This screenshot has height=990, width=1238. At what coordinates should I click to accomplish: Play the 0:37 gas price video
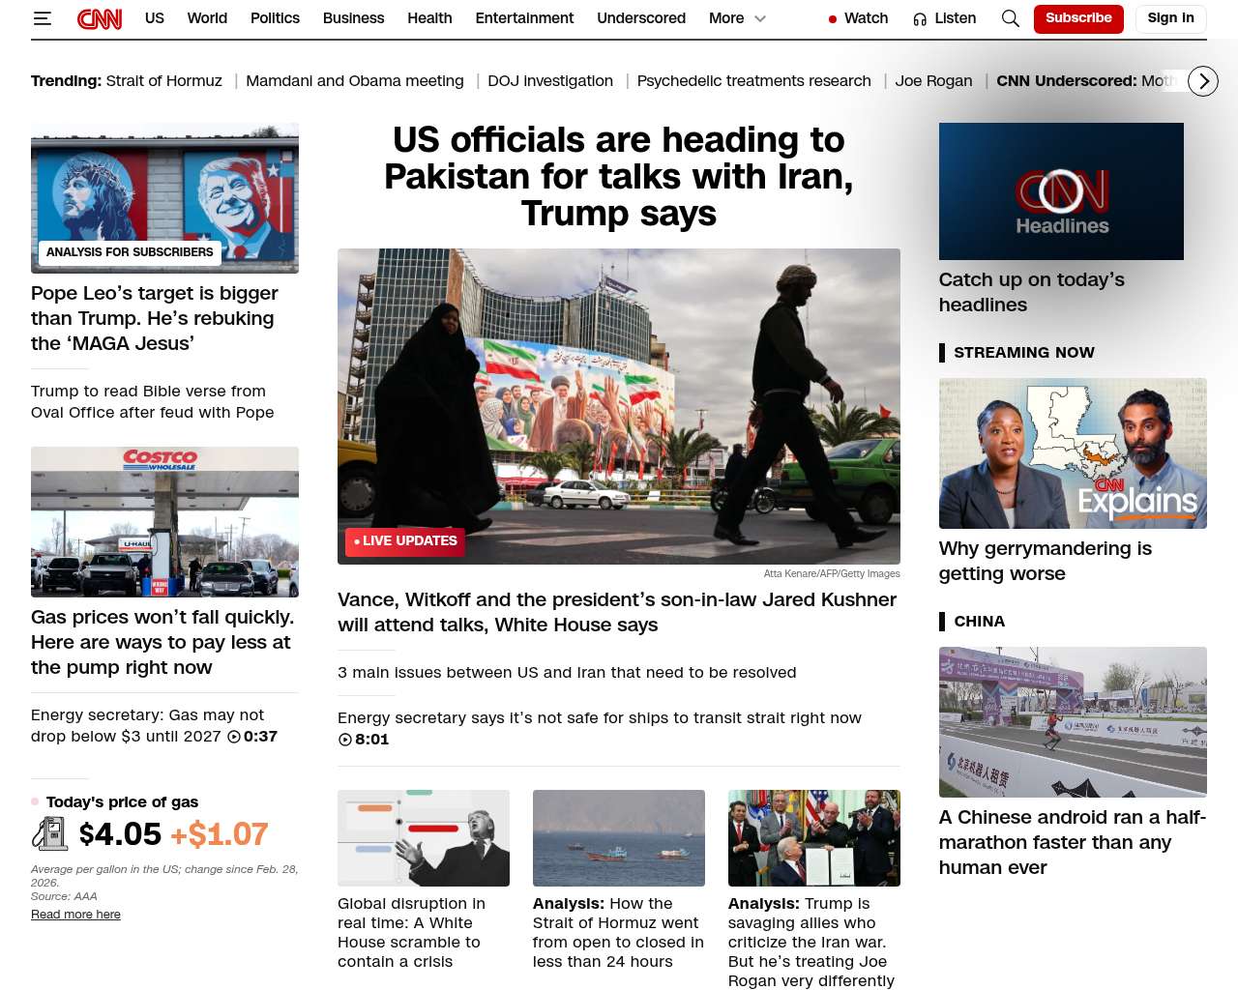(x=234, y=737)
